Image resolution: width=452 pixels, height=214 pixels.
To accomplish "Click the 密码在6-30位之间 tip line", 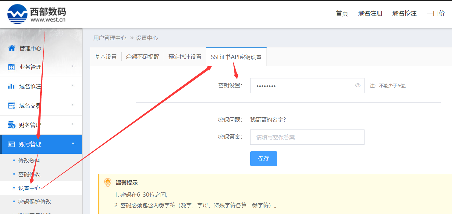I will 141,195.
